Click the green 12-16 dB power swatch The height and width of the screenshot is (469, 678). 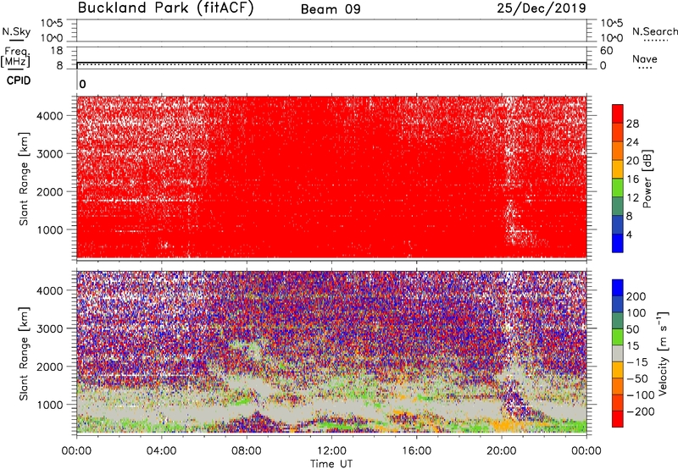click(x=618, y=188)
